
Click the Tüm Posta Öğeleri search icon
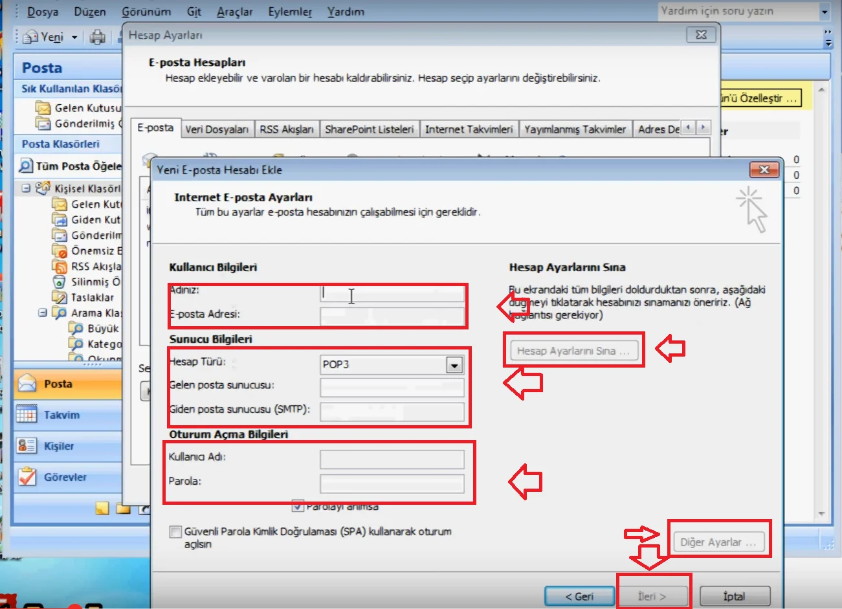pos(25,166)
